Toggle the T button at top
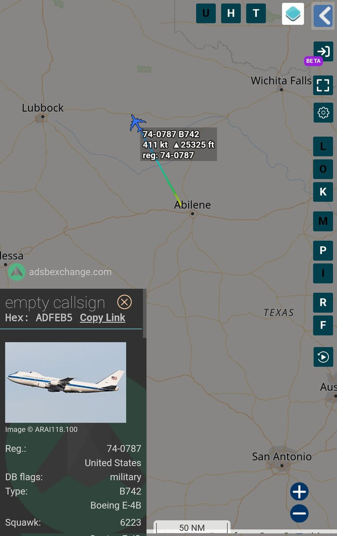The height and width of the screenshot is (536, 337). click(x=256, y=13)
